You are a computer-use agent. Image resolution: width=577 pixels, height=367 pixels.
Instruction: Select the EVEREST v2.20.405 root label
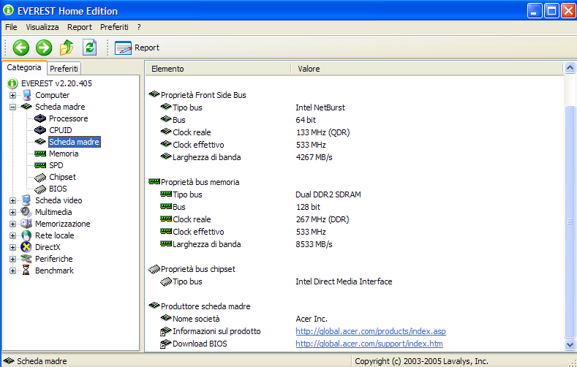[56, 83]
